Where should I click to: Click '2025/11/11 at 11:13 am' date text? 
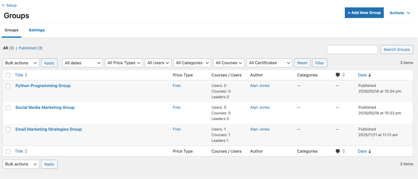pyautogui.click(x=378, y=135)
